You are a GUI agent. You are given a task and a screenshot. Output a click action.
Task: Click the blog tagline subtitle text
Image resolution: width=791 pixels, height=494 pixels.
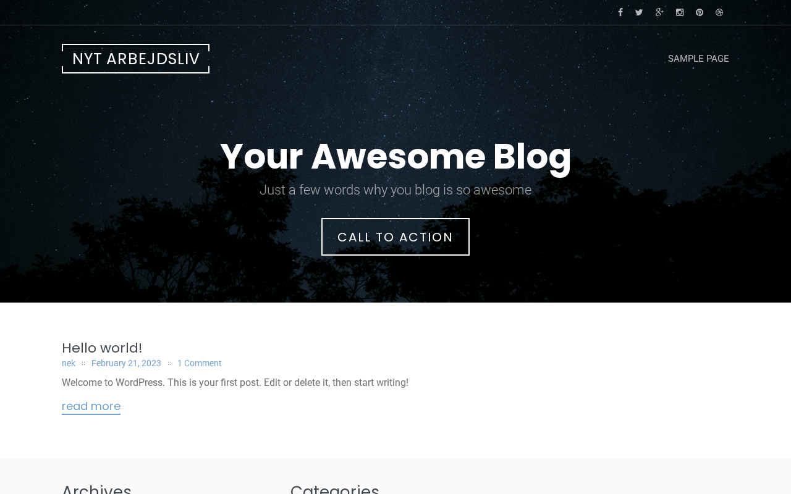(395, 190)
